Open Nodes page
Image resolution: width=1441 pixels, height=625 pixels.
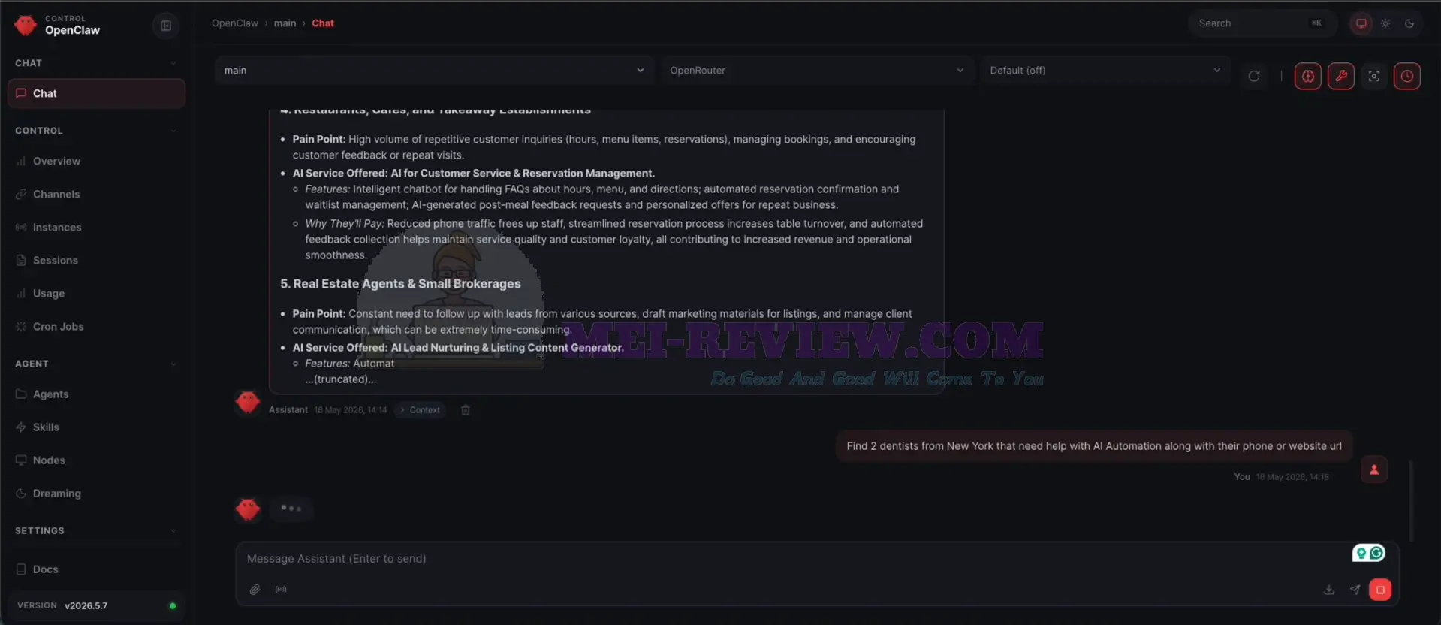(96, 460)
